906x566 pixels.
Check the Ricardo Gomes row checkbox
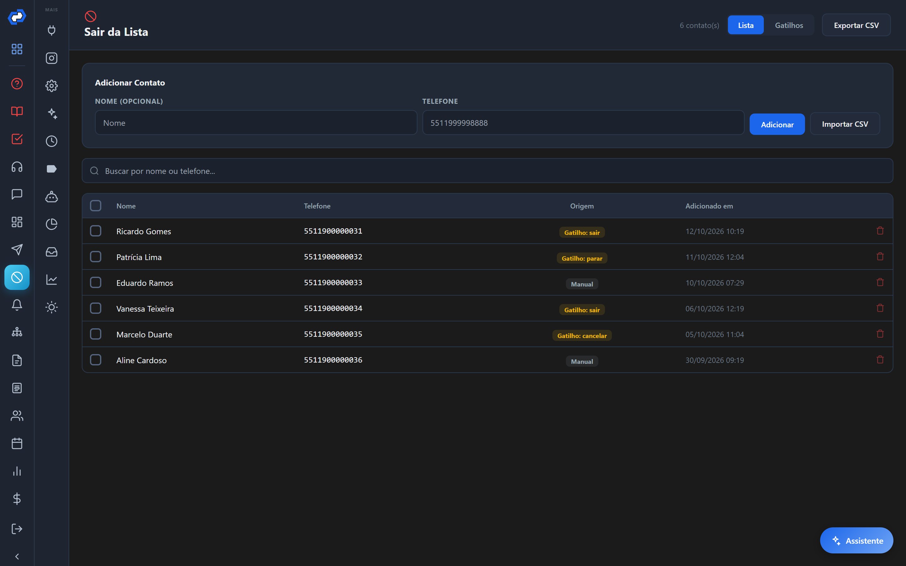tap(95, 231)
